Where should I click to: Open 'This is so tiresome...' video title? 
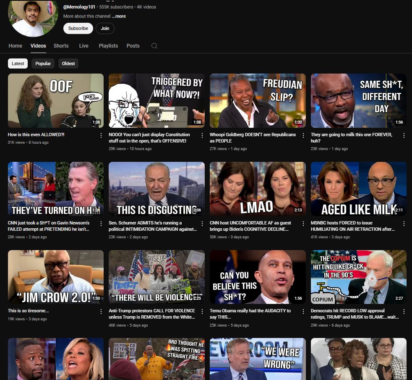click(29, 311)
